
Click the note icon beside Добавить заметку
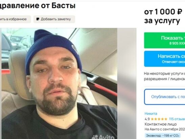(38, 19)
